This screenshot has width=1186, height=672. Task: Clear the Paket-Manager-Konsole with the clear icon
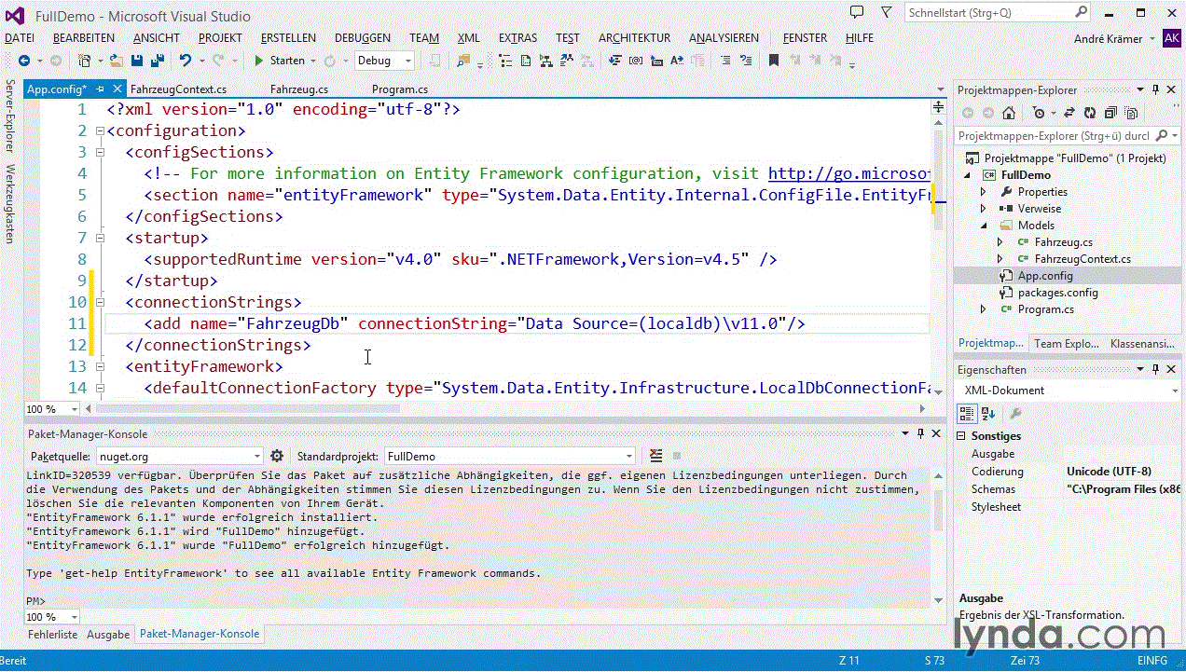(656, 456)
